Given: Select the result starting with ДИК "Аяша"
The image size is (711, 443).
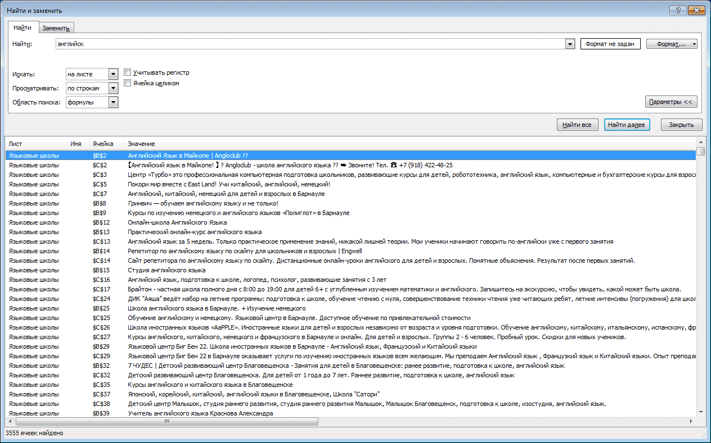Looking at the screenshot, I should [x=350, y=299].
